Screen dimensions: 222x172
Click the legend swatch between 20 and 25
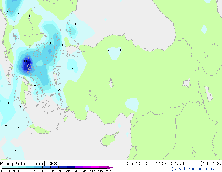click(x=63, y=167)
